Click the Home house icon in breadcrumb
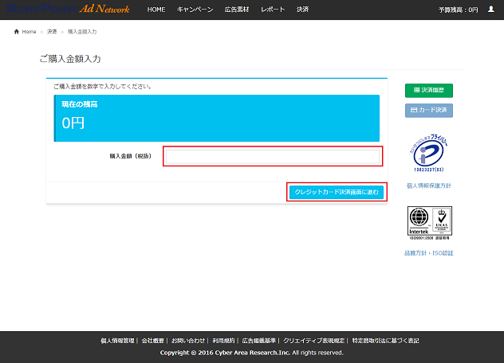The width and height of the screenshot is (504, 363). point(17,32)
